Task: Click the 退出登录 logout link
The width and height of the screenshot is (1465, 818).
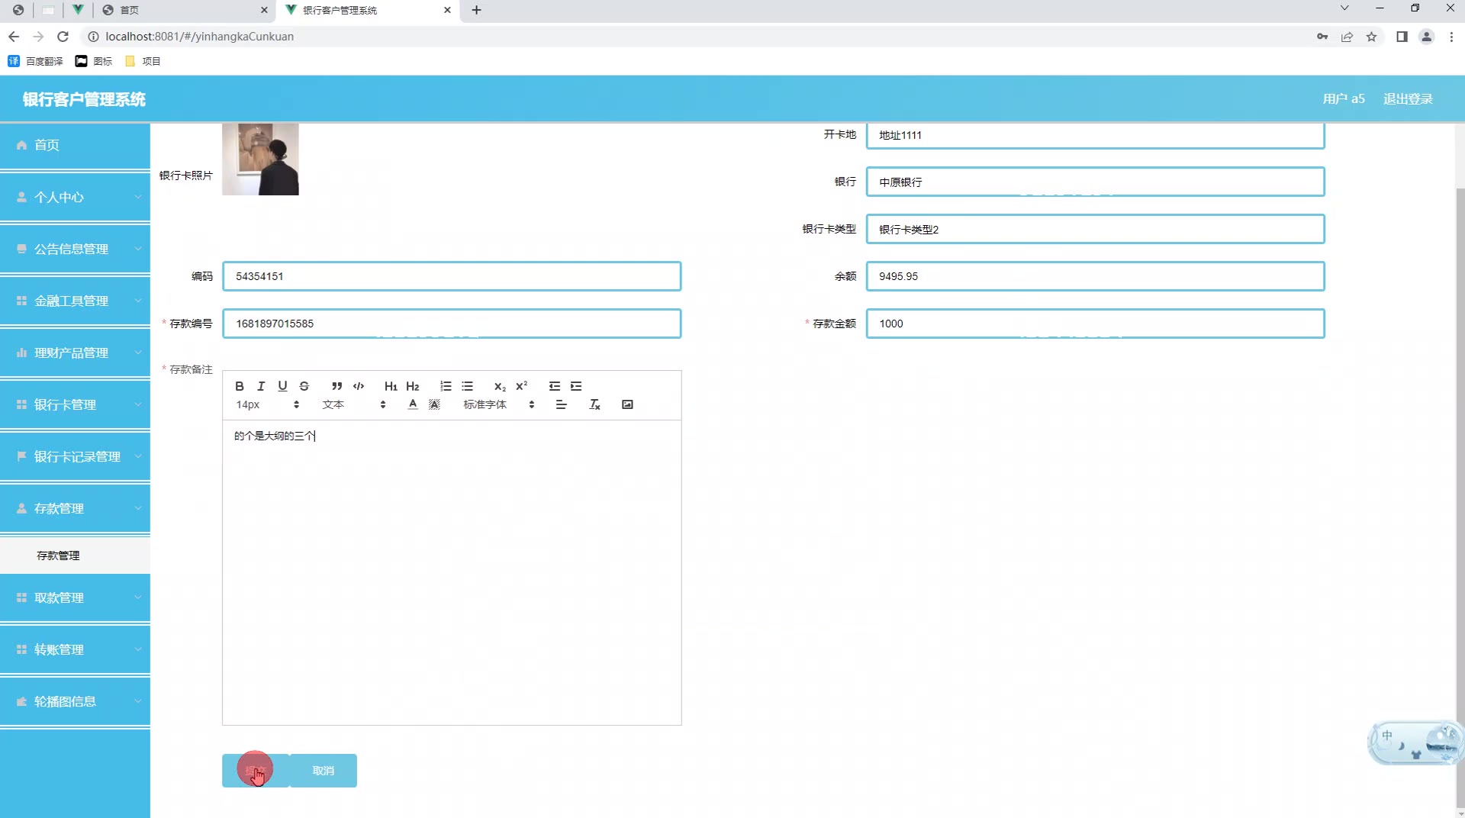Action: 1408,99
